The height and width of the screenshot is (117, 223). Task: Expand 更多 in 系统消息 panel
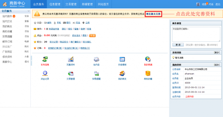[217, 52]
